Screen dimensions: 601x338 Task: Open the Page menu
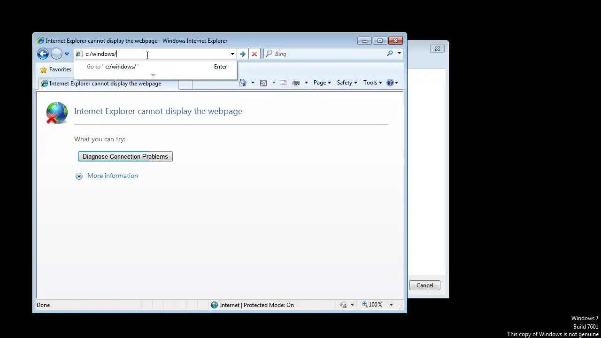pos(322,83)
